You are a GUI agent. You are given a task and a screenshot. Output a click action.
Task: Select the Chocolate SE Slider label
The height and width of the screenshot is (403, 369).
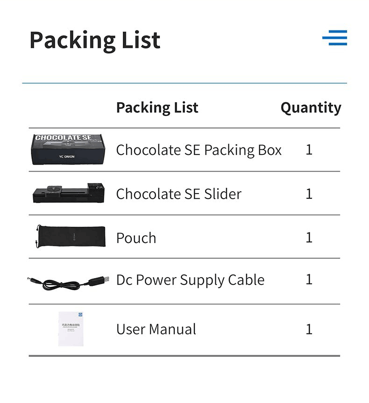pos(178,194)
